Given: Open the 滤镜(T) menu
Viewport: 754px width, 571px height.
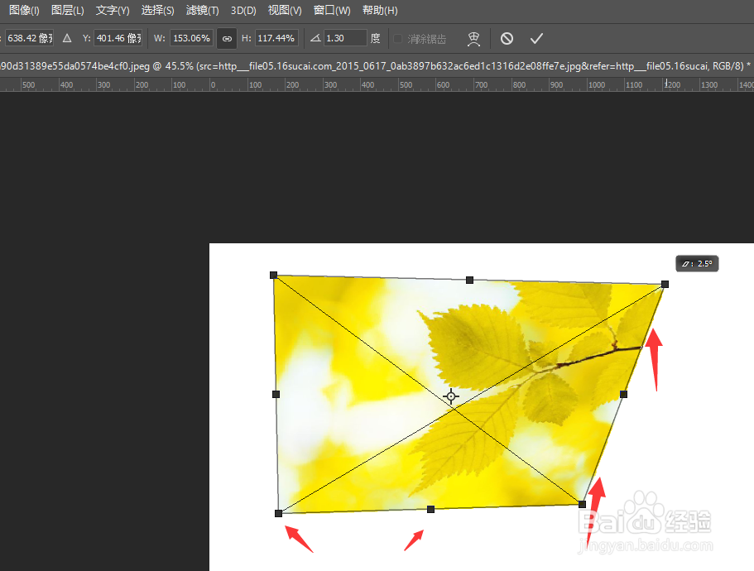Looking at the screenshot, I should pyautogui.click(x=203, y=10).
